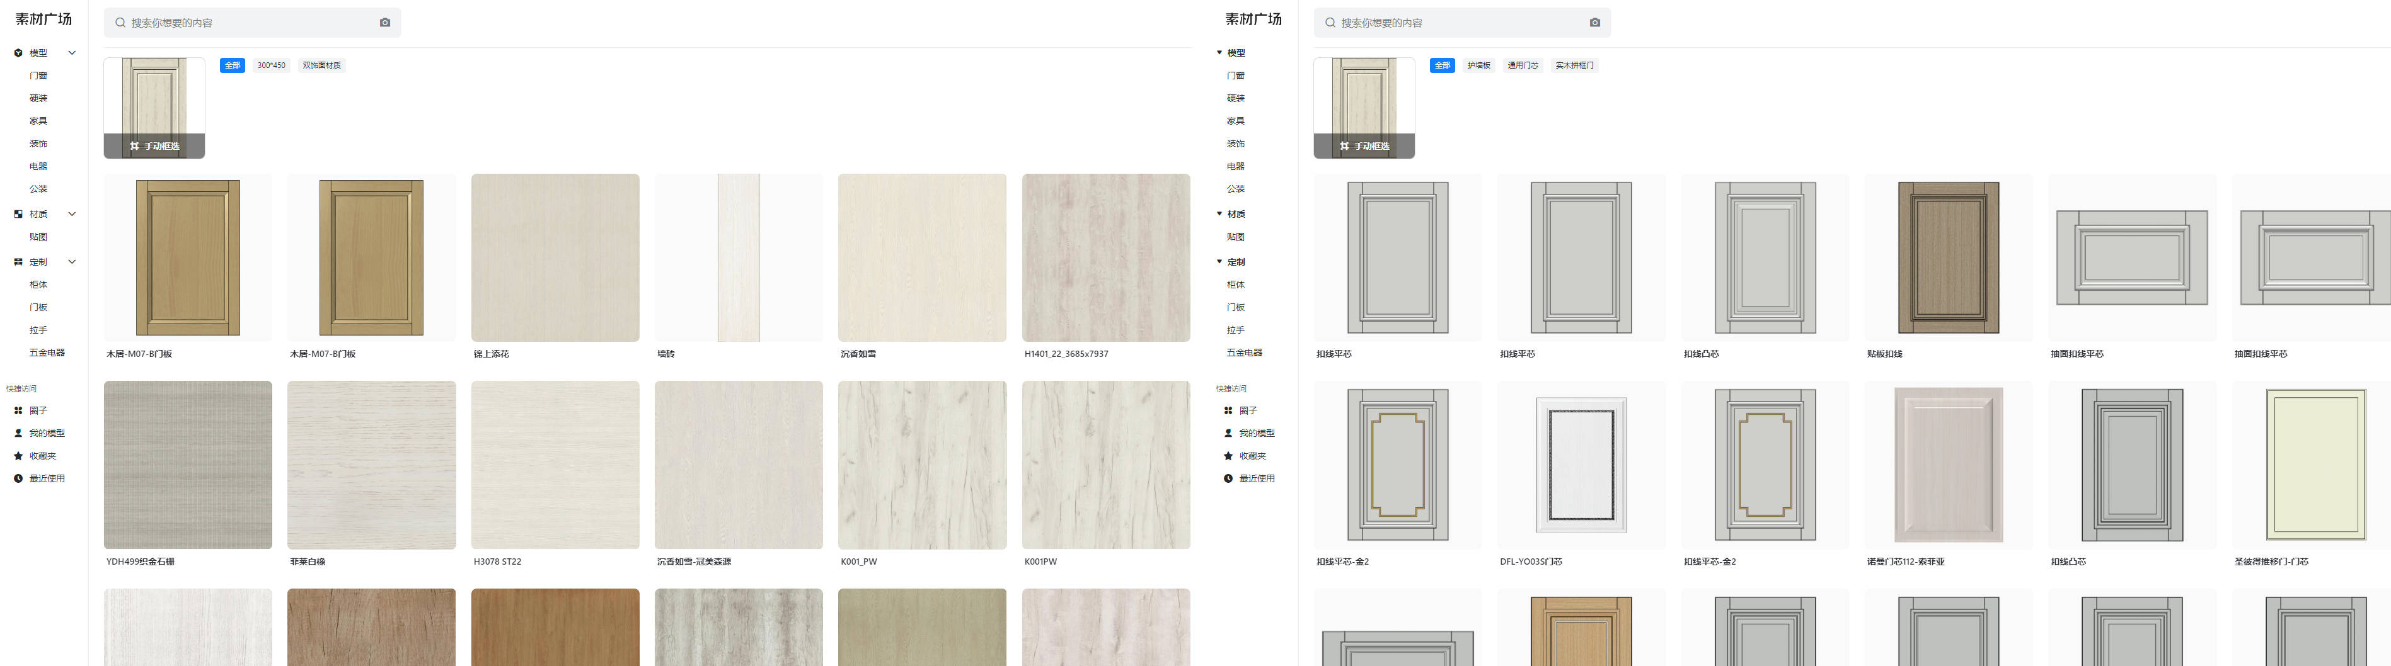Focus the search field in right panel
2391x666 pixels.
coord(1462,22)
